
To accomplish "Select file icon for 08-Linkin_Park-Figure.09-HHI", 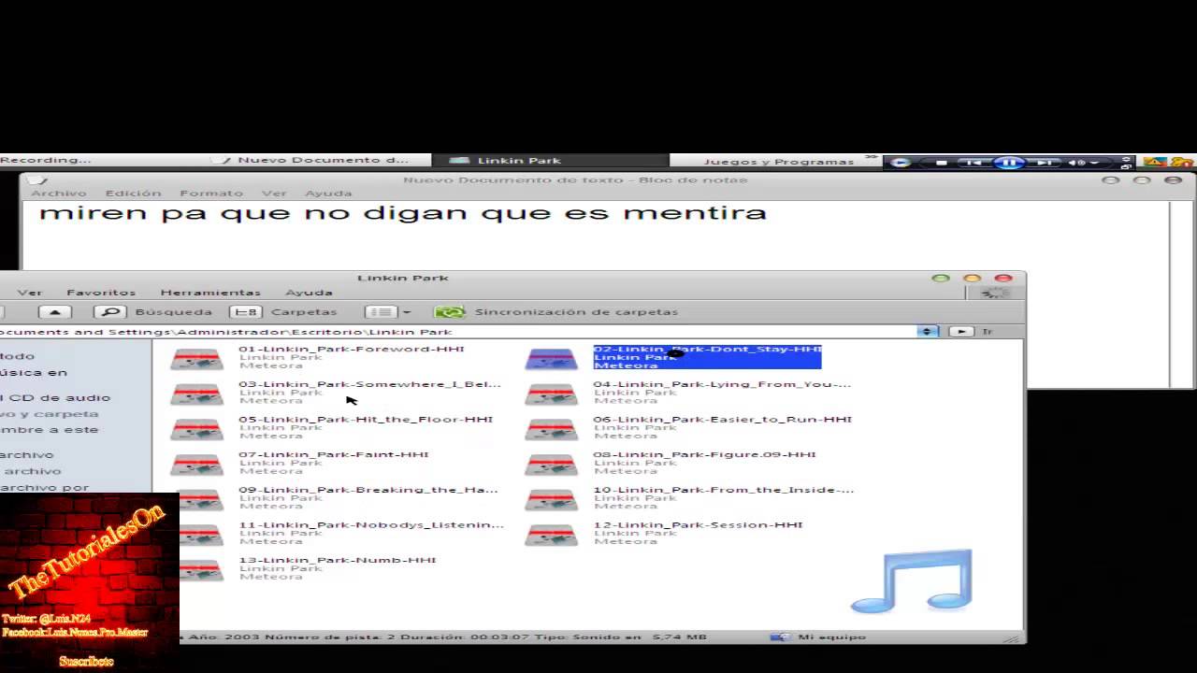I will pos(552,465).
